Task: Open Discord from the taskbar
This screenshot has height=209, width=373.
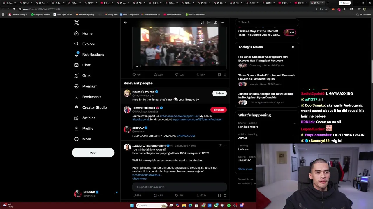Action: [242, 206]
